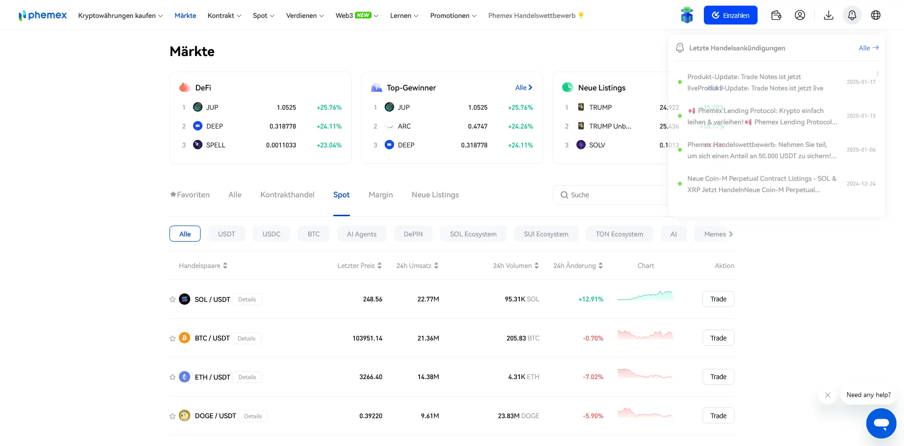Open SOL / USDT mini price chart
The height and width of the screenshot is (446, 904).
tap(645, 296)
